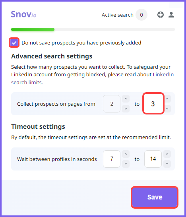Open the LinkedIn search limits link
This screenshot has height=217, width=186.
(93, 78)
